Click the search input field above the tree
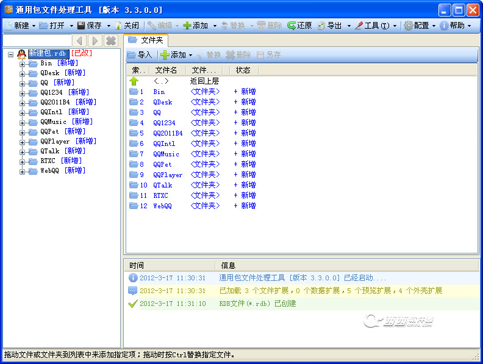Screen dimensions: 483x364 36,40
